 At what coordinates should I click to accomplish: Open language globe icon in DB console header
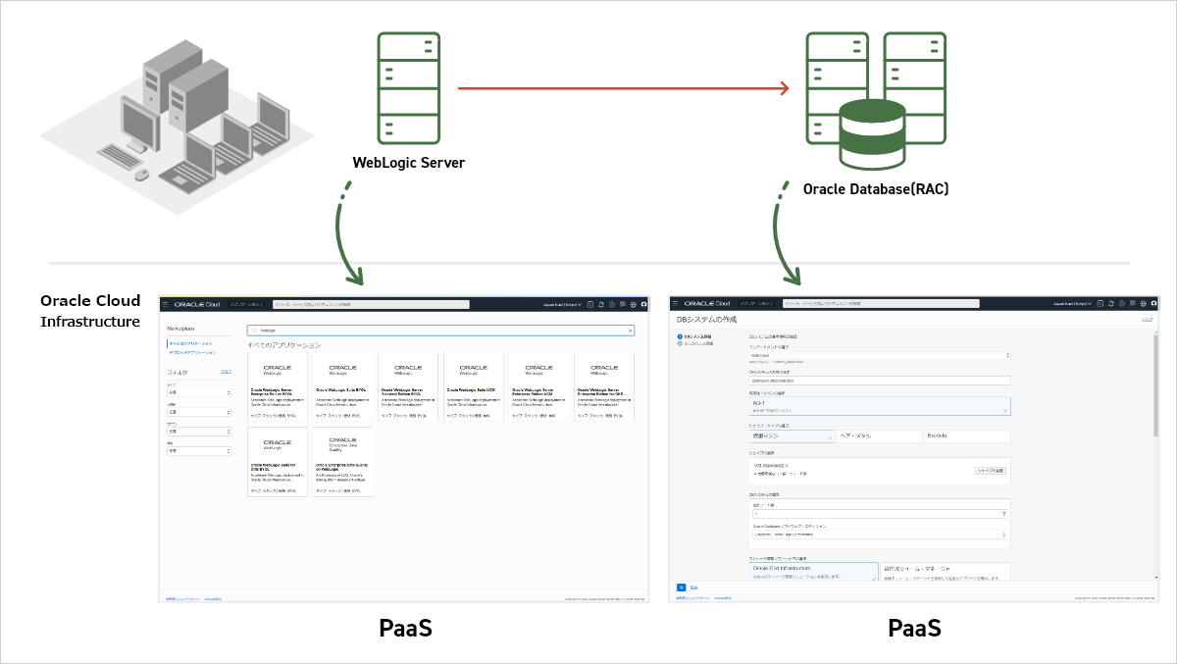pyautogui.click(x=1142, y=304)
